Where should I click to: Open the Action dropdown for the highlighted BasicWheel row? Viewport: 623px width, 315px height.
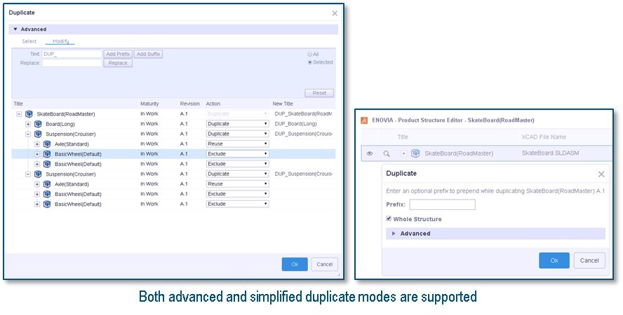pyautogui.click(x=238, y=154)
